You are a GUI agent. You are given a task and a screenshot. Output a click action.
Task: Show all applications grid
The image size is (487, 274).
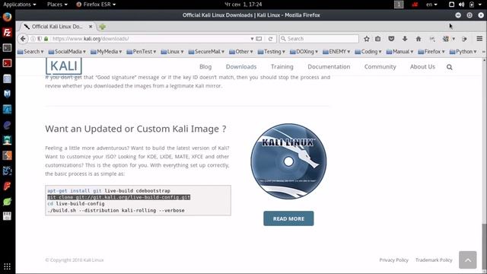[7, 266]
